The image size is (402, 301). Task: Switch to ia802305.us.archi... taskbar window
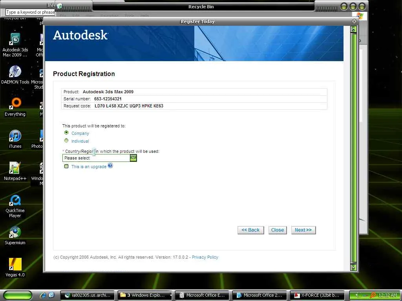(x=88, y=295)
